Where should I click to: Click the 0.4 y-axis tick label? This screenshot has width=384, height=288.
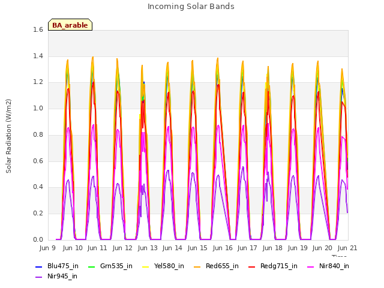pos(38,187)
